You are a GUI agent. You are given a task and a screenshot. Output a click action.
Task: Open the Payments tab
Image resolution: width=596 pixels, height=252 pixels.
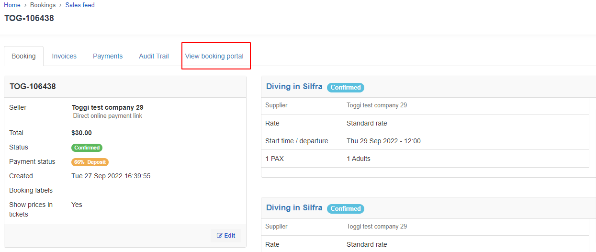108,56
